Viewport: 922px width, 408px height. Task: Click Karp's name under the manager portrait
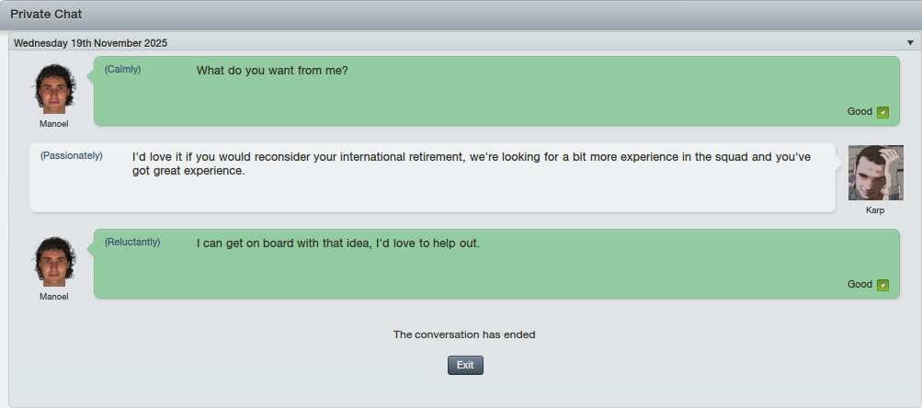coord(875,210)
